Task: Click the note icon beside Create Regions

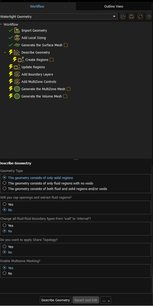Action: (x=51, y=60)
